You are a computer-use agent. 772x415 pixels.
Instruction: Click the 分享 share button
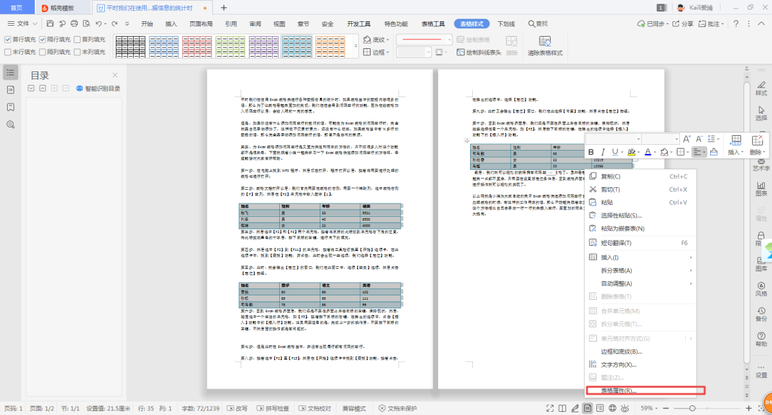(683, 24)
